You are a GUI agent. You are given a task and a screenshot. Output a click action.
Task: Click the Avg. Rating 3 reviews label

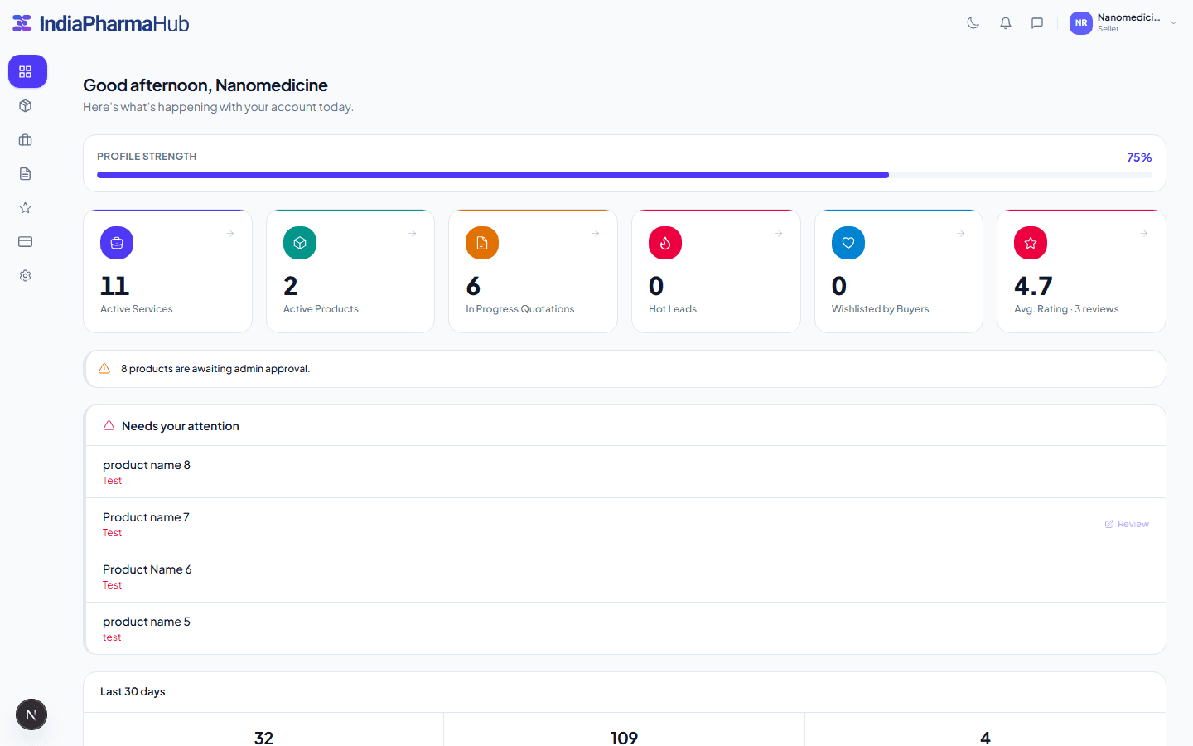(x=1066, y=309)
